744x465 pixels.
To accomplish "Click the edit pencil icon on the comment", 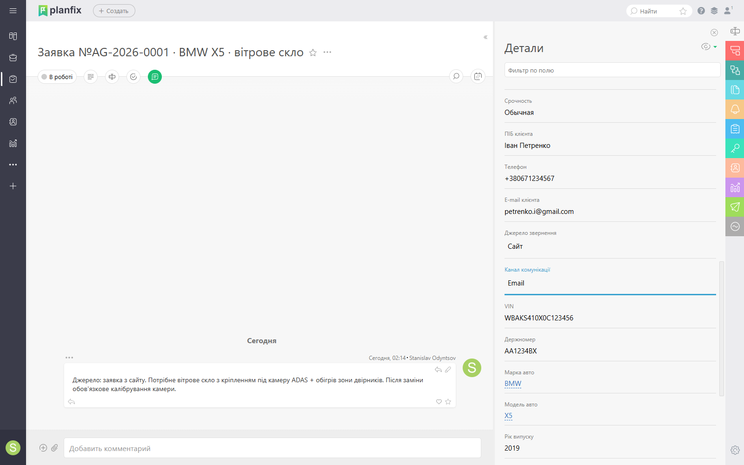I will click(448, 370).
